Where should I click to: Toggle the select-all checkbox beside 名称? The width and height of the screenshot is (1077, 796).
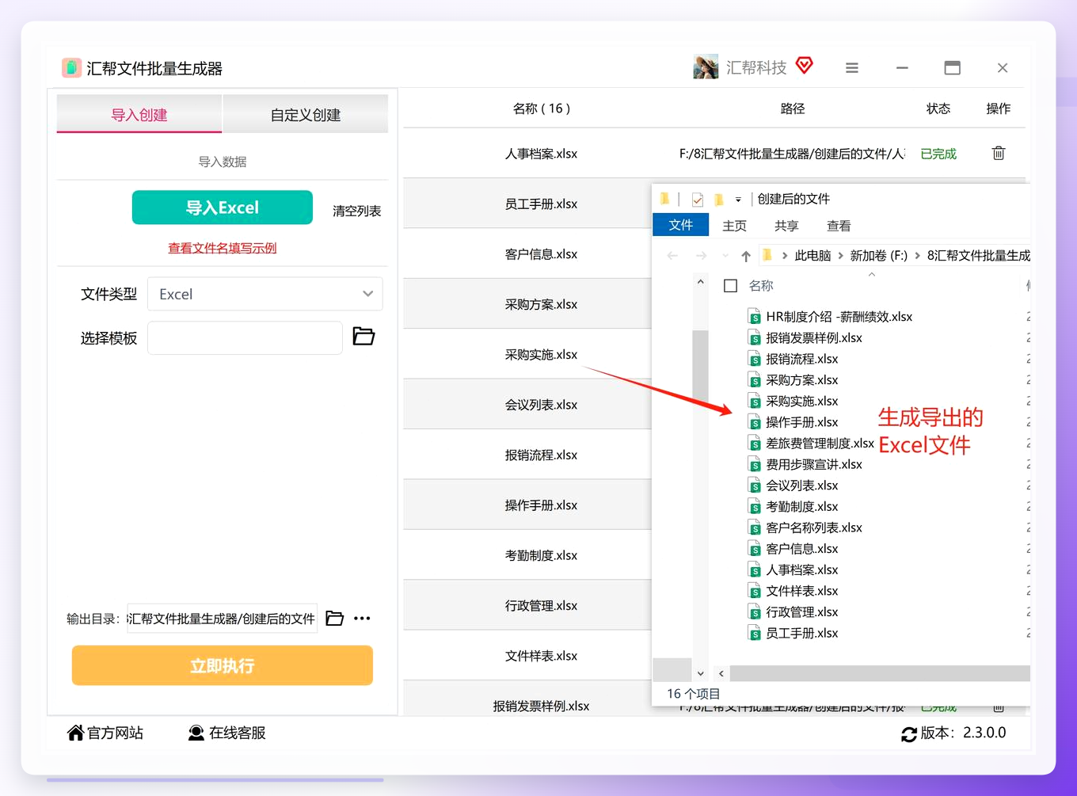[731, 286]
